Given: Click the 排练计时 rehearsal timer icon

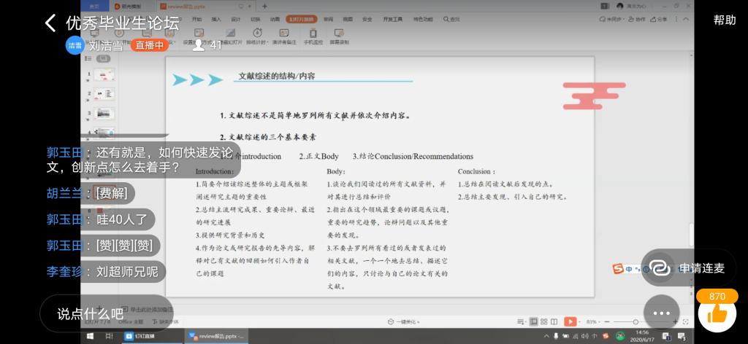Looking at the screenshot, I should [257, 33].
